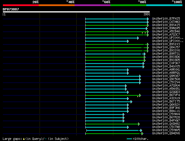This screenshot has height=141, width=185.
Task: Select the UniRef100_B6TM28 label
Action: point(166,118)
